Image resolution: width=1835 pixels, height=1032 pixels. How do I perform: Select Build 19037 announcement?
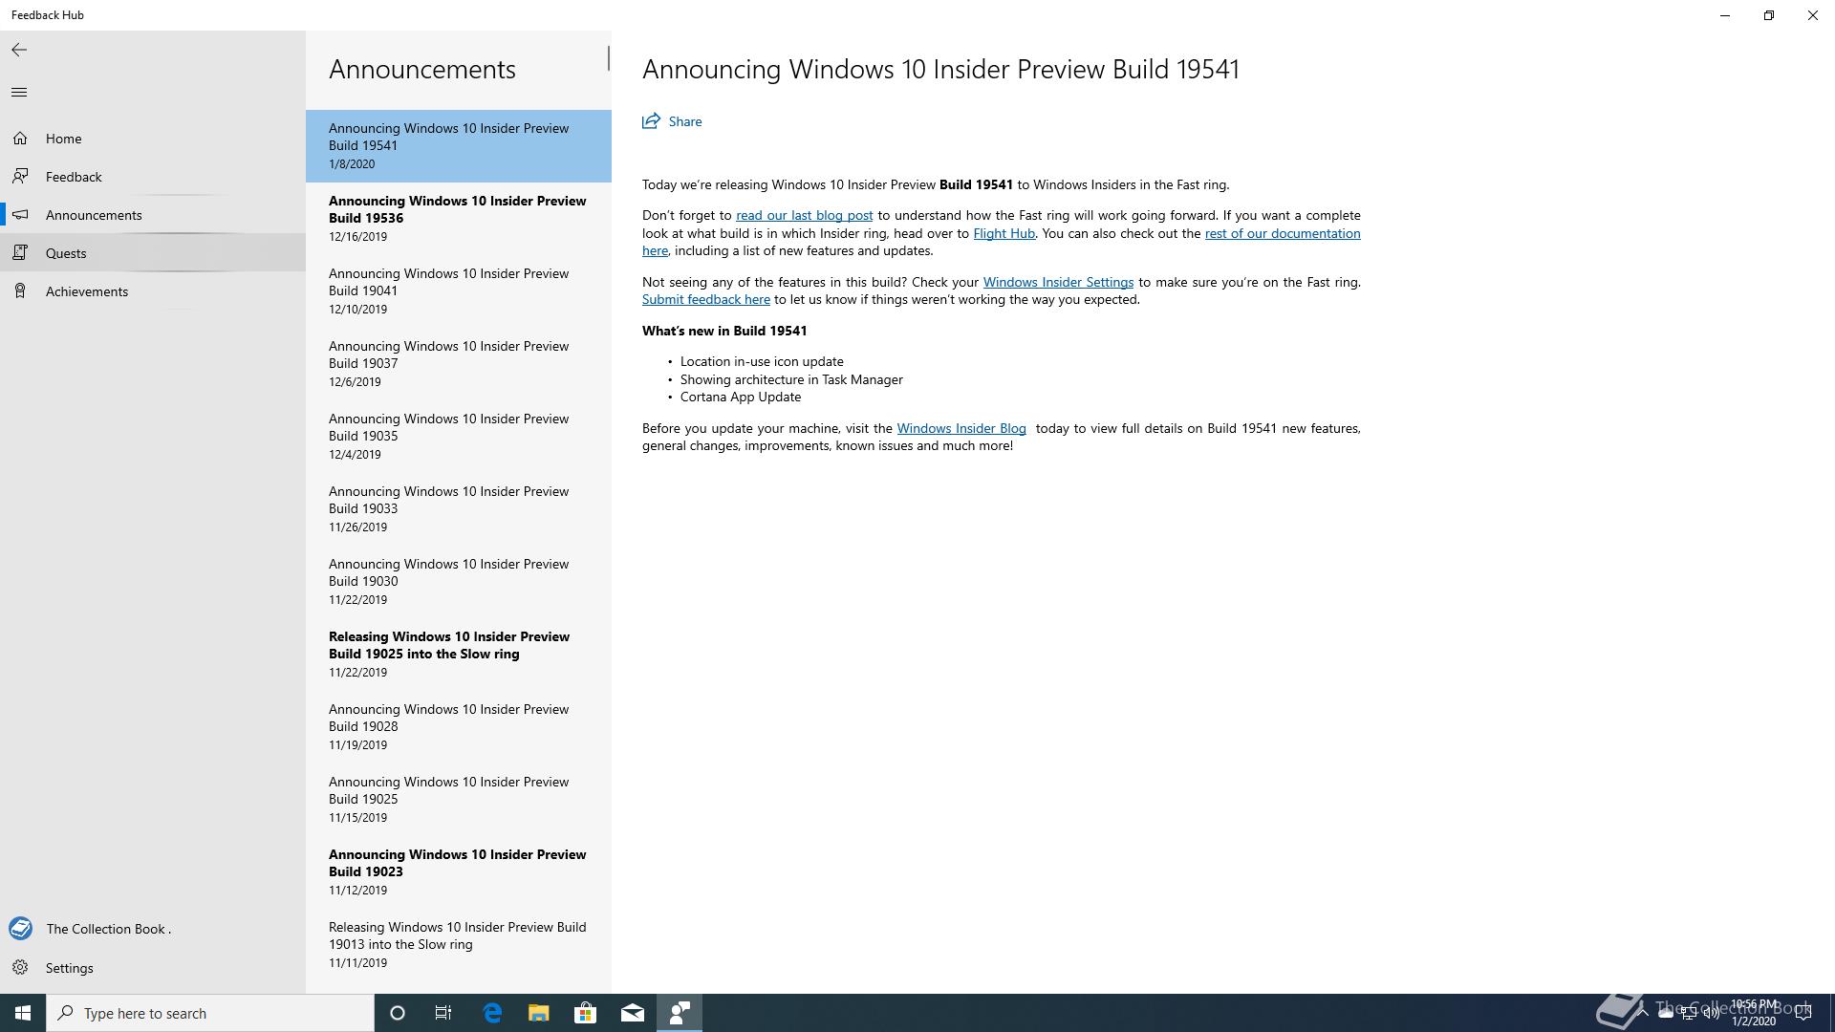pyautogui.click(x=459, y=364)
